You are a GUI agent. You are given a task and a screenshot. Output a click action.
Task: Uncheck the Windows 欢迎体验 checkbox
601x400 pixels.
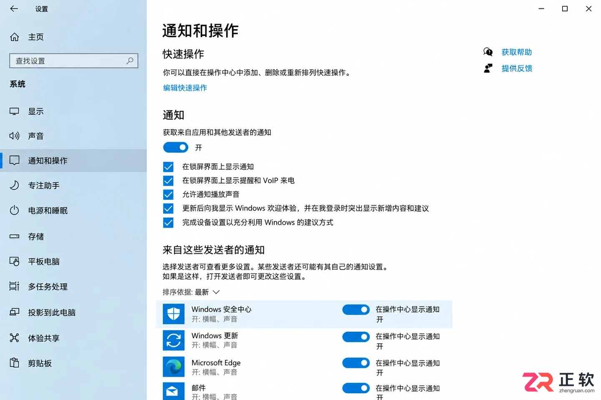click(x=168, y=208)
